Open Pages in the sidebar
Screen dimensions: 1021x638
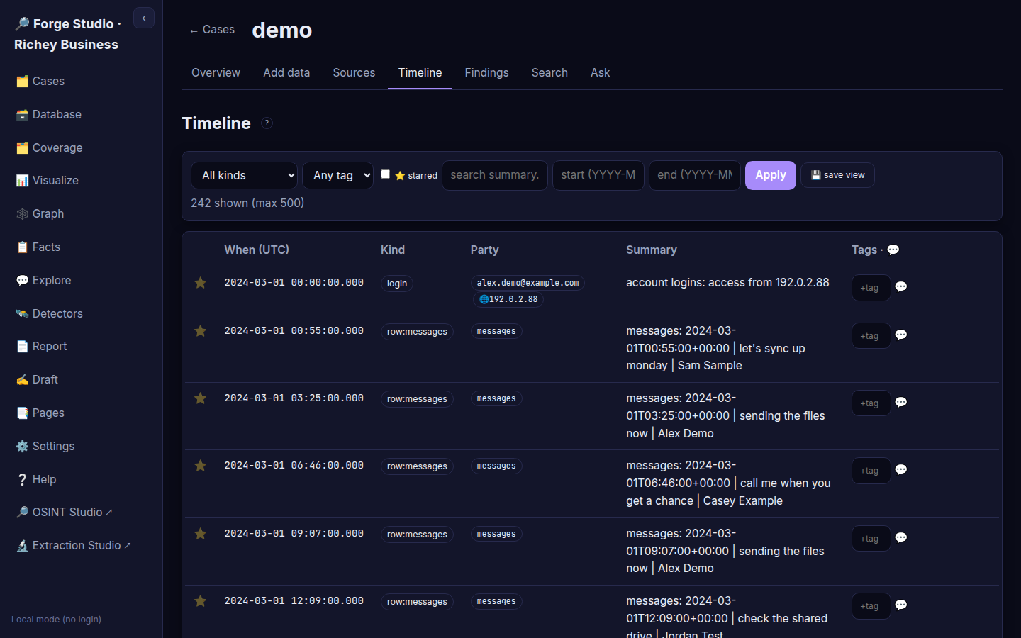pos(81,413)
